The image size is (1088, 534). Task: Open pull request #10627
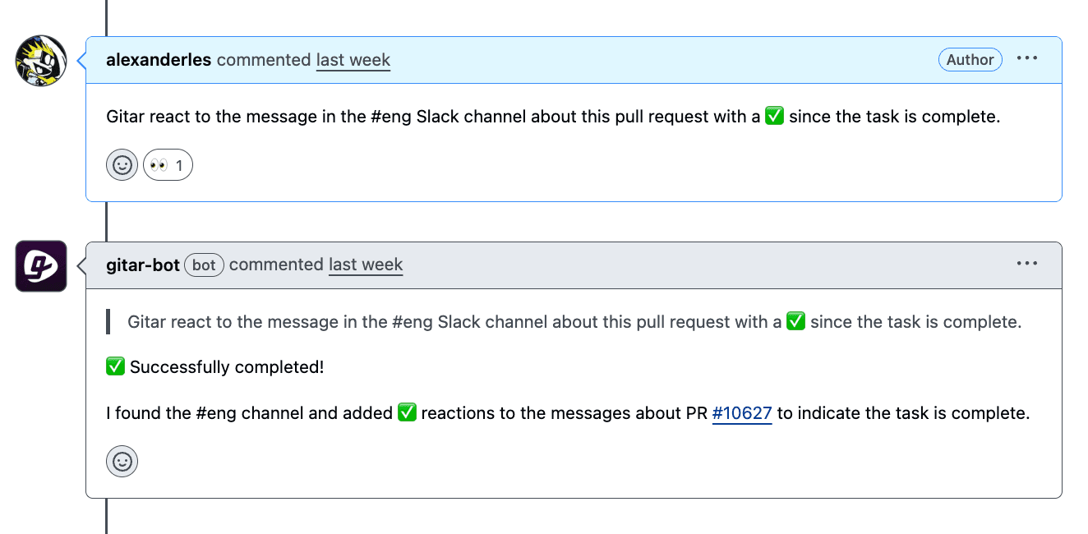point(742,412)
